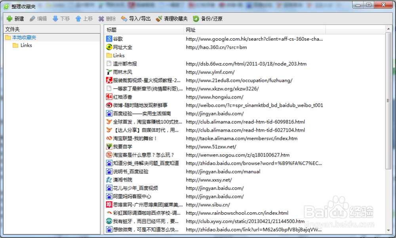The width and height of the screenshot is (396, 238).
Task: Click the 【达人分享】 alimama favicon
Action: coord(109,130)
